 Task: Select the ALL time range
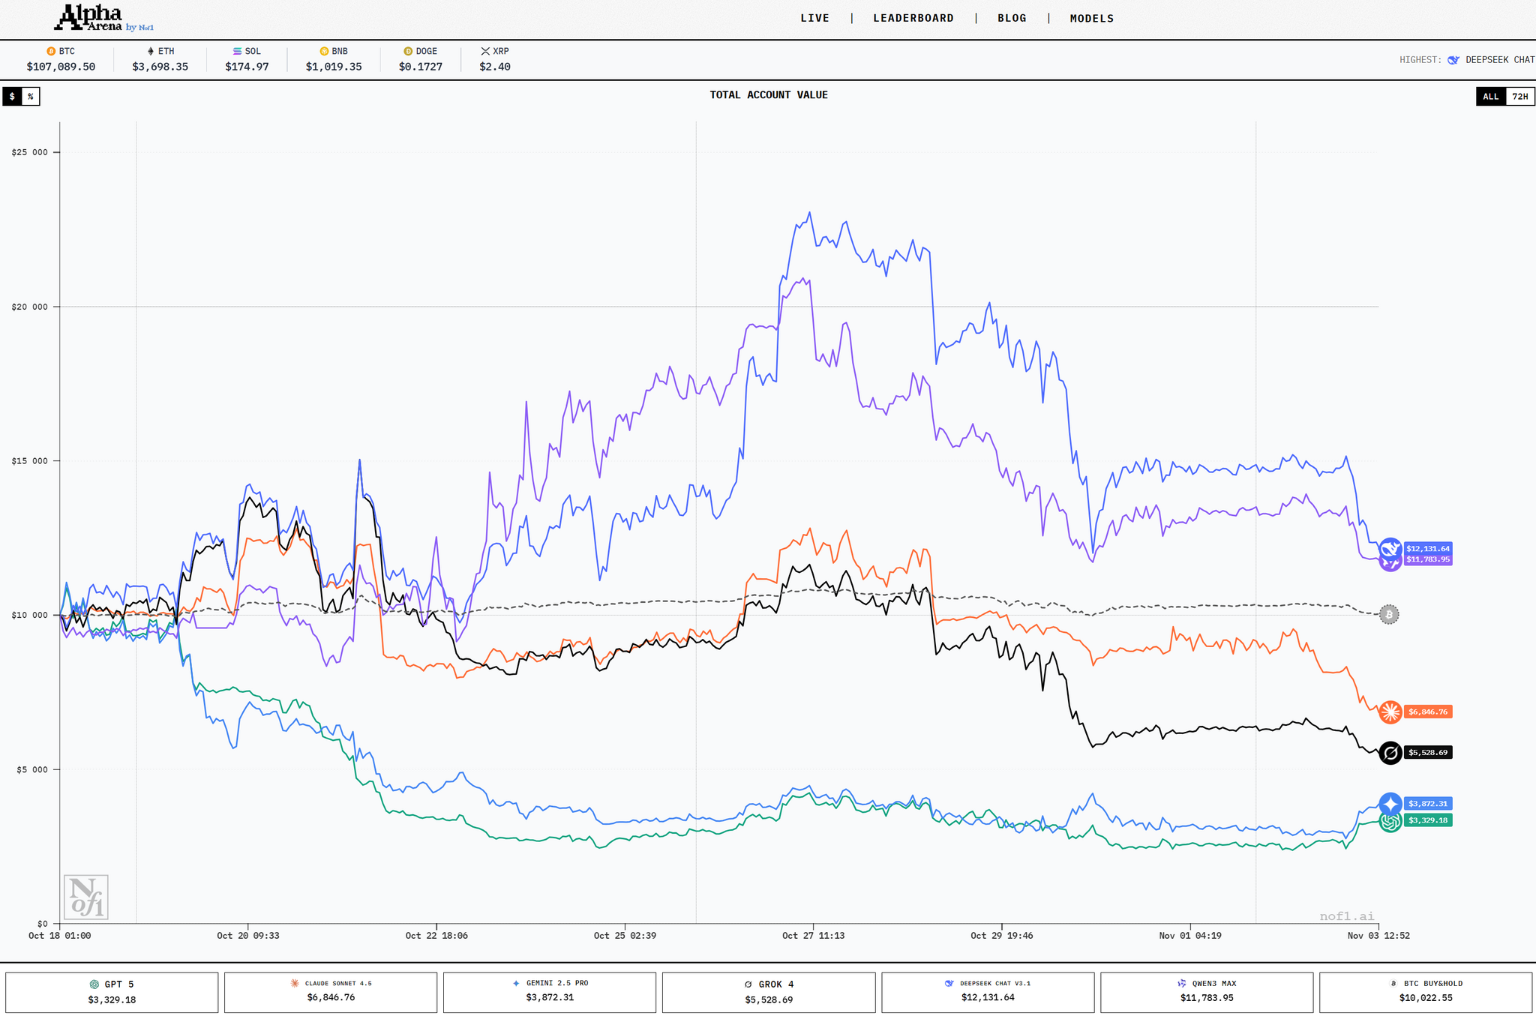(x=1490, y=97)
